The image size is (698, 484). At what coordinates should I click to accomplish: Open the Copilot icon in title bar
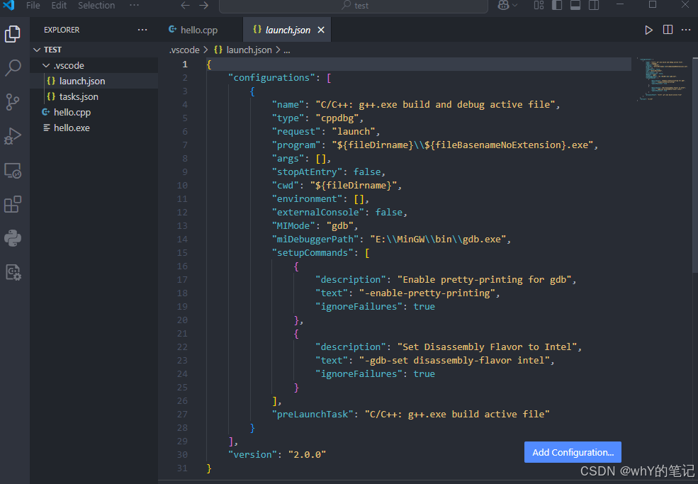tap(503, 6)
